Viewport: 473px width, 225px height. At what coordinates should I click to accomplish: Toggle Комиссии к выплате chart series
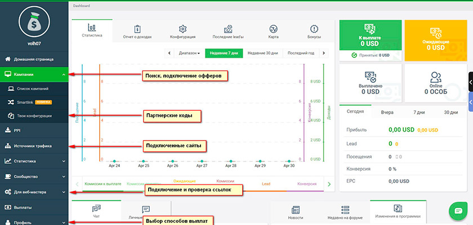point(103,184)
